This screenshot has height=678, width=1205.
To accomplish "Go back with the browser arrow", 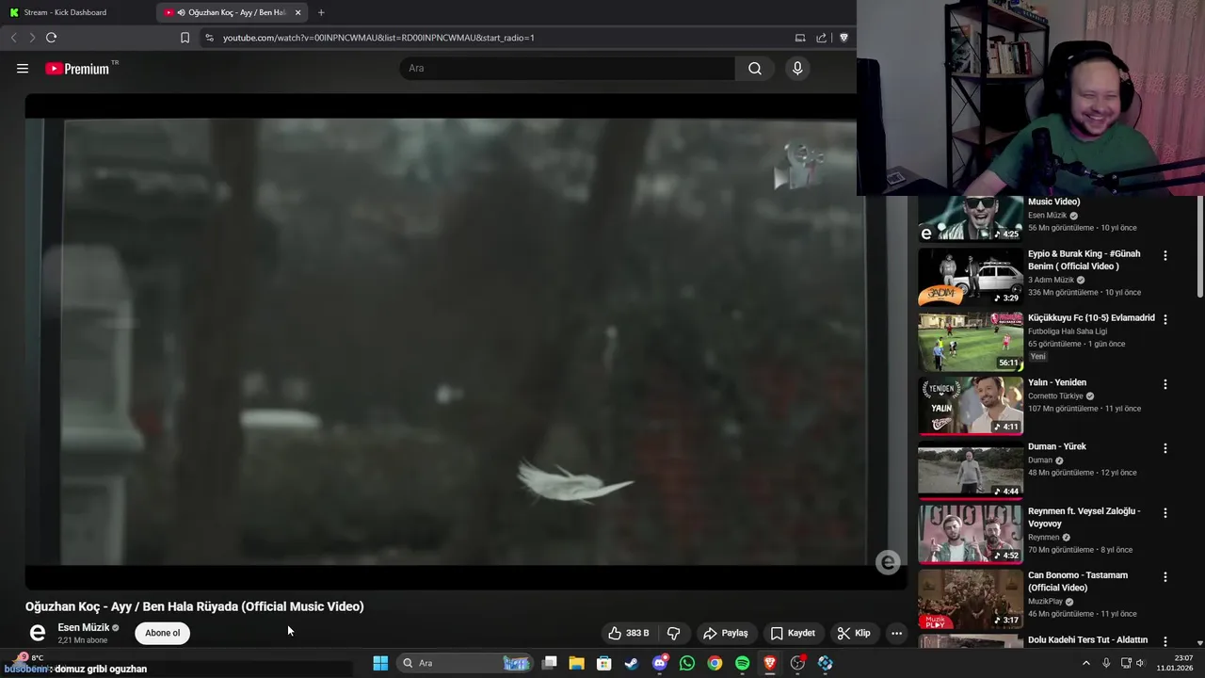I will tap(13, 38).
